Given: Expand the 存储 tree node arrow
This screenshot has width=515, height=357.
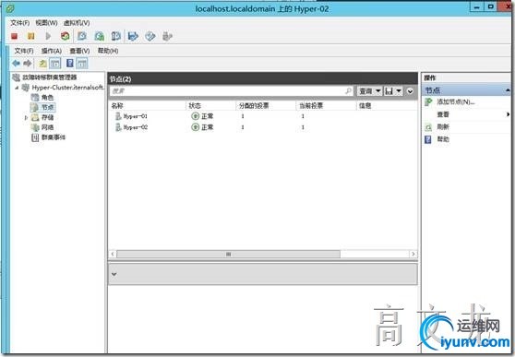Looking at the screenshot, I should click(x=26, y=117).
